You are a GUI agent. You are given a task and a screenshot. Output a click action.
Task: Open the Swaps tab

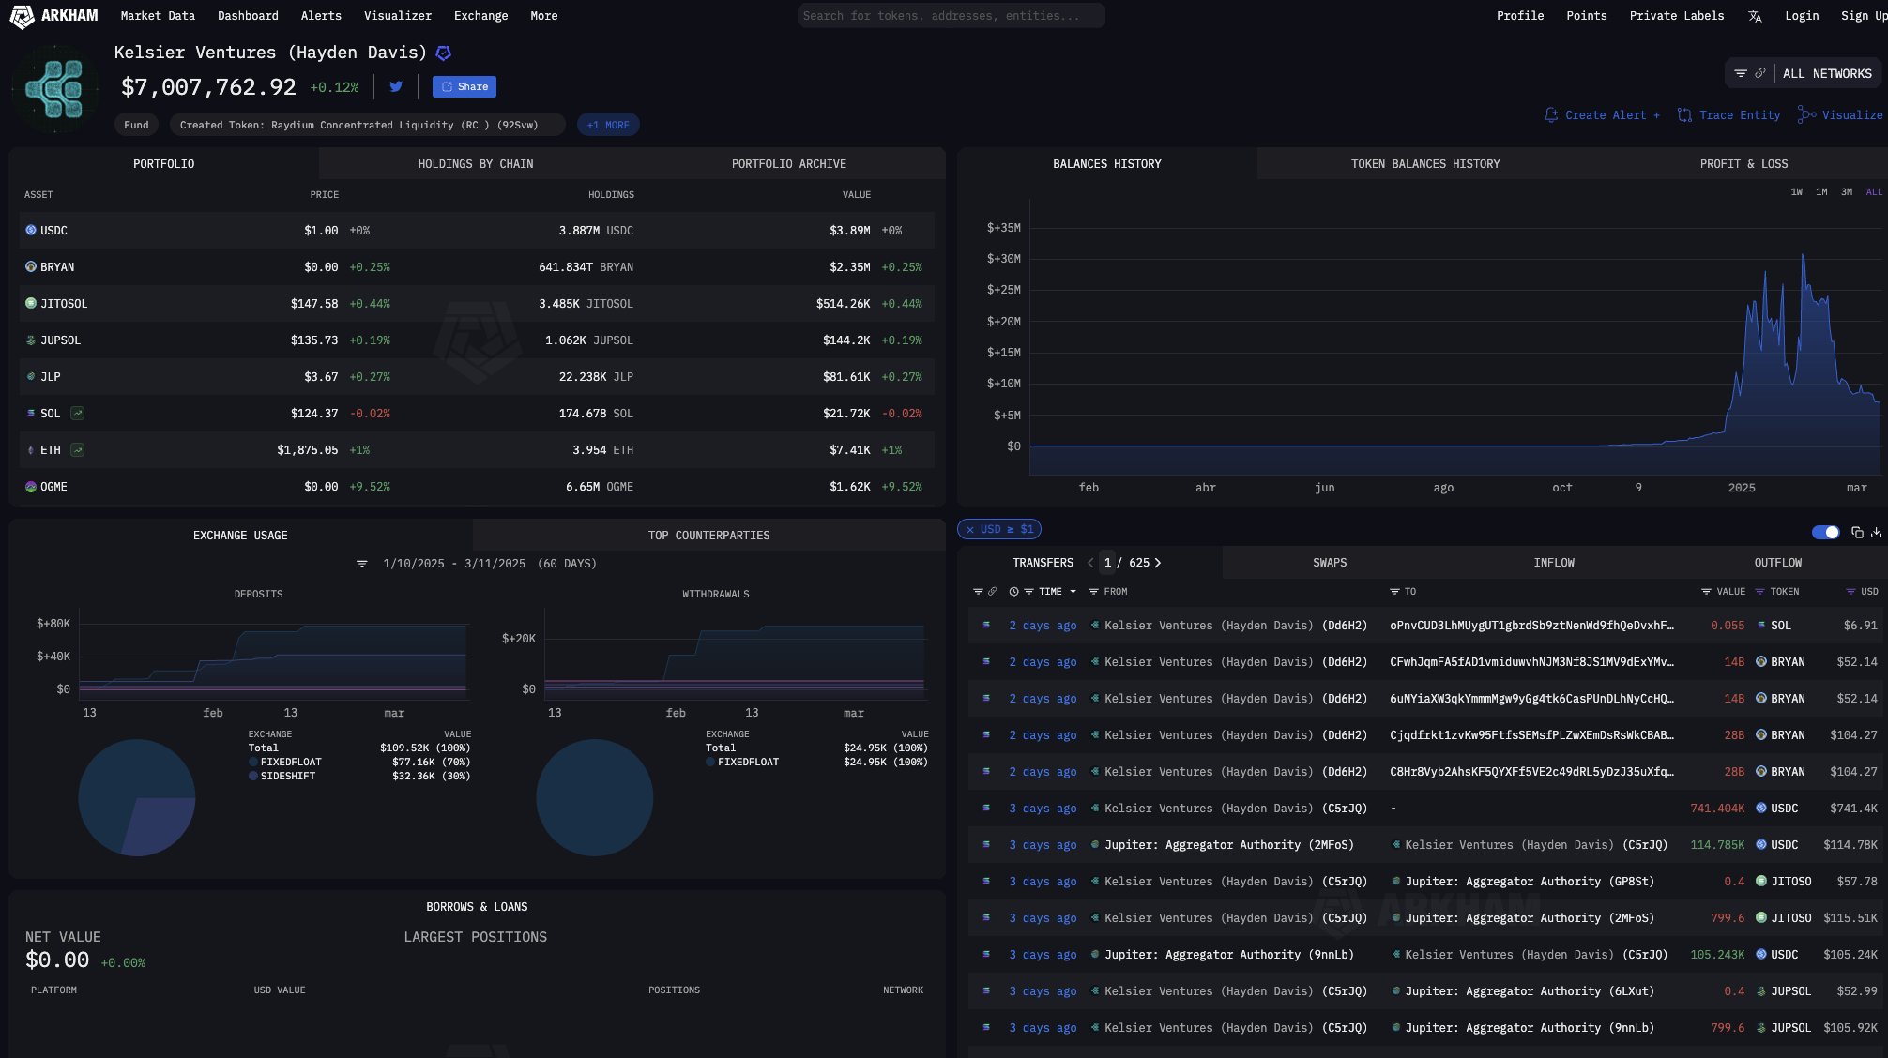[1330, 563]
